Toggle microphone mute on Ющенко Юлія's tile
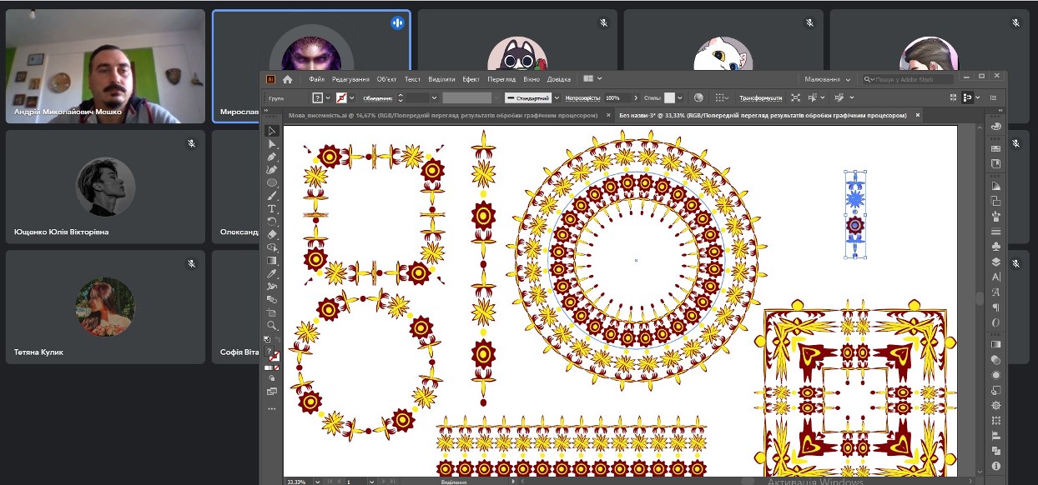1038x485 pixels. (192, 143)
